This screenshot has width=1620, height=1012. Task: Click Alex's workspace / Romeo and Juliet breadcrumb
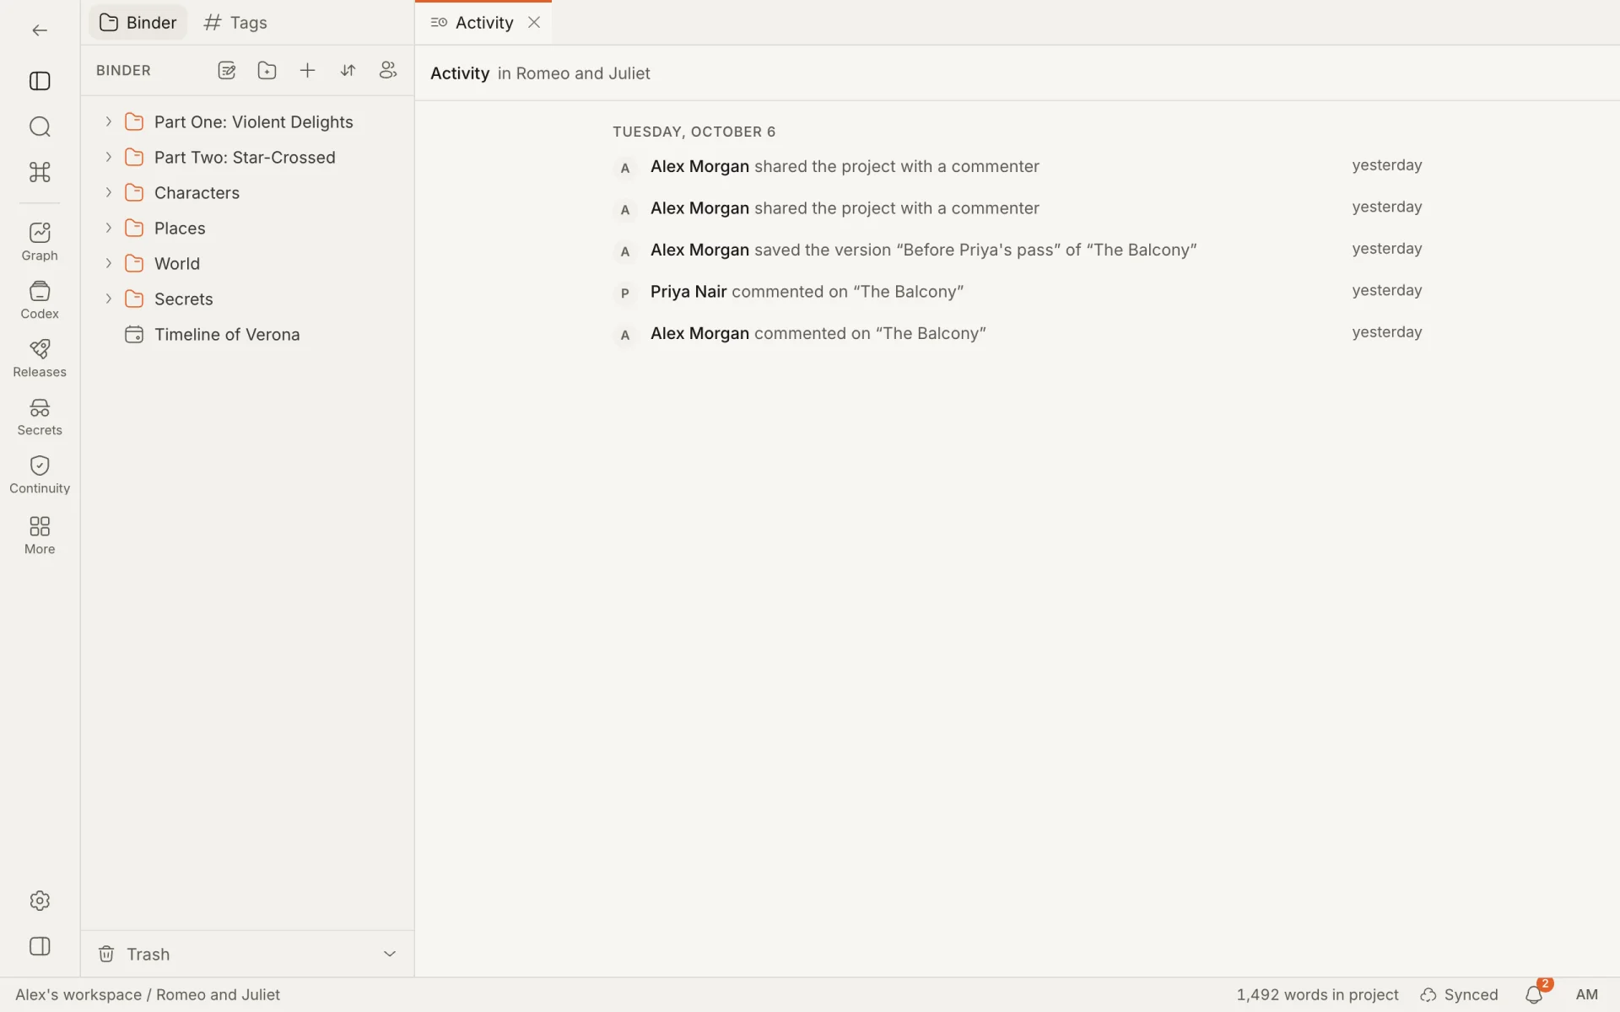[x=148, y=995]
